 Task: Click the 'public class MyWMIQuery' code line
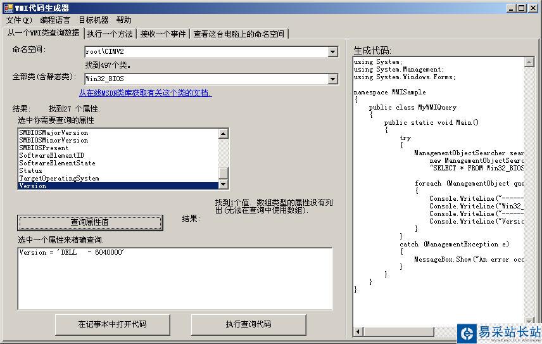[x=412, y=108]
